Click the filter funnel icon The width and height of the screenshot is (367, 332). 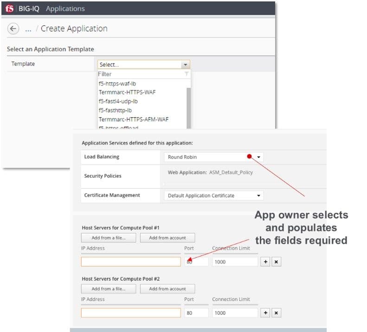pyautogui.click(x=187, y=74)
